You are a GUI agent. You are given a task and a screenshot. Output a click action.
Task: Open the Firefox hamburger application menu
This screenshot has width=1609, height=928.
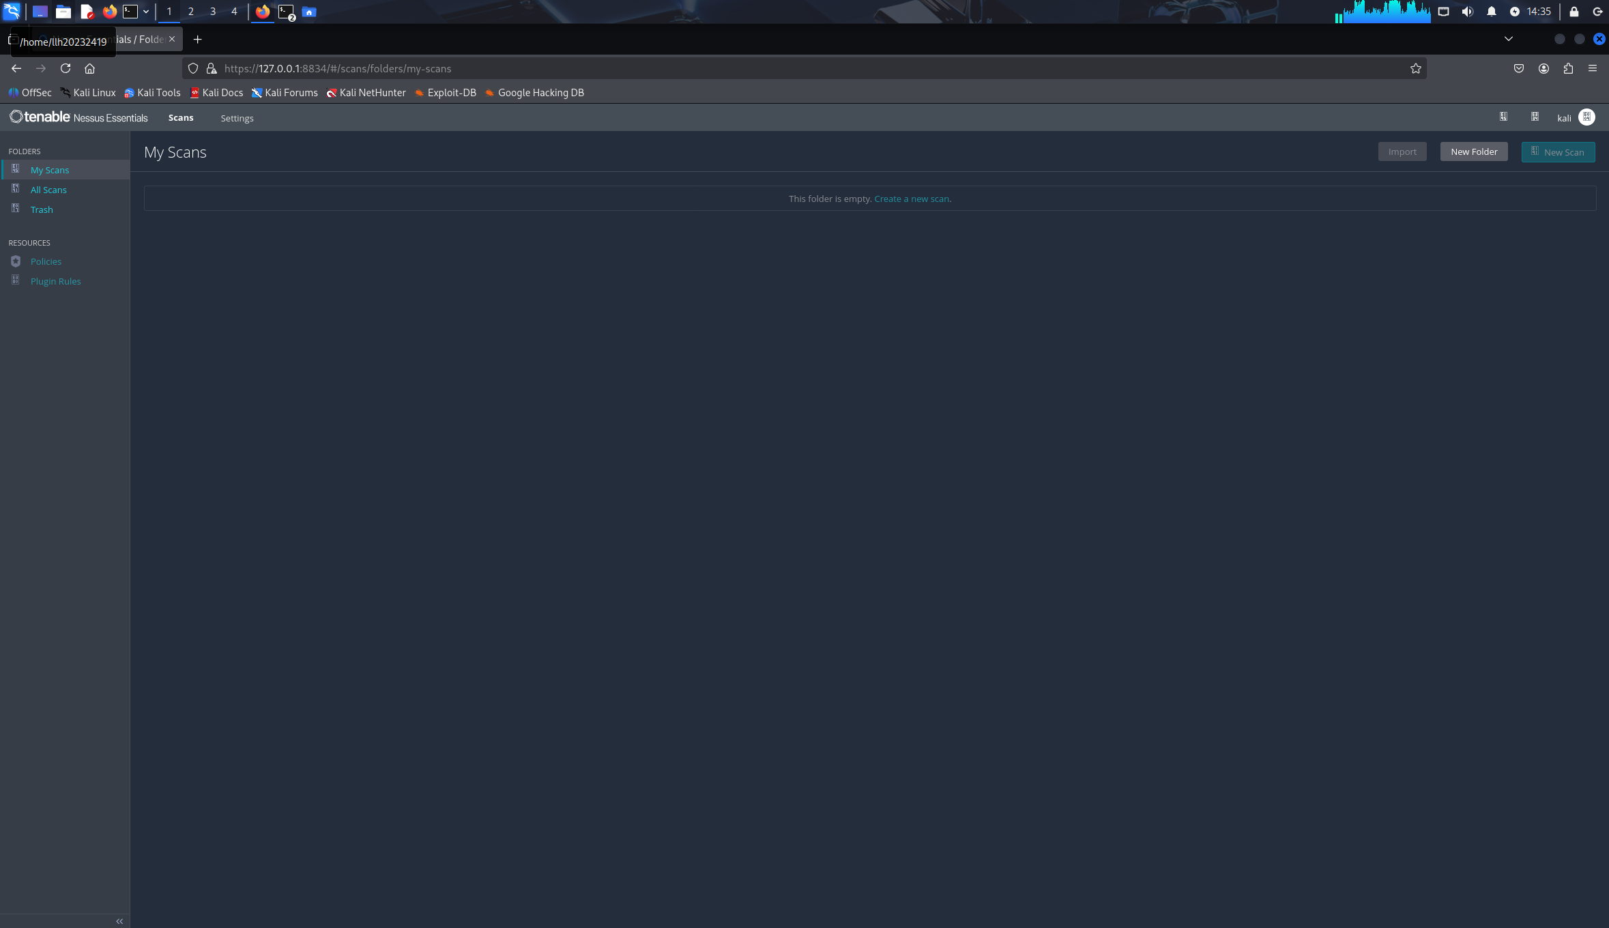1593,68
